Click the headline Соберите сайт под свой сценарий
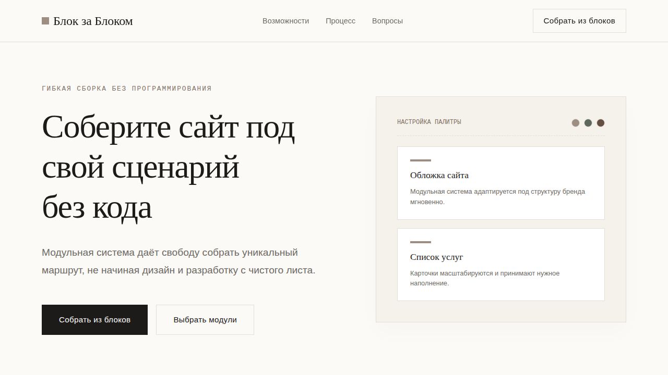668x375 pixels. coord(169,167)
